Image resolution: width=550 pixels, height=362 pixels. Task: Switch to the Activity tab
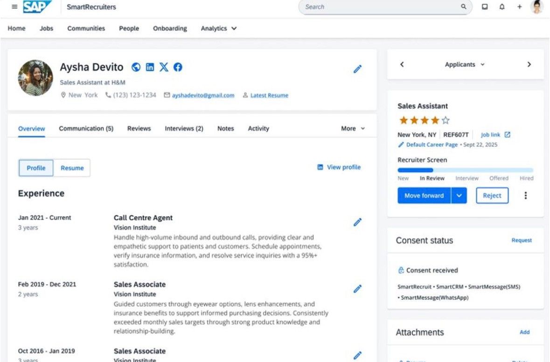point(258,129)
